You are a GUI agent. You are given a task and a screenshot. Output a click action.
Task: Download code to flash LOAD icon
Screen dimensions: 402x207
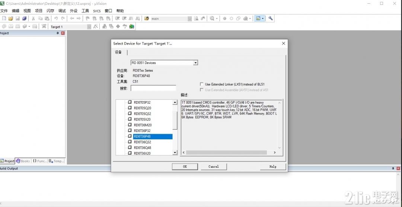point(44,26)
